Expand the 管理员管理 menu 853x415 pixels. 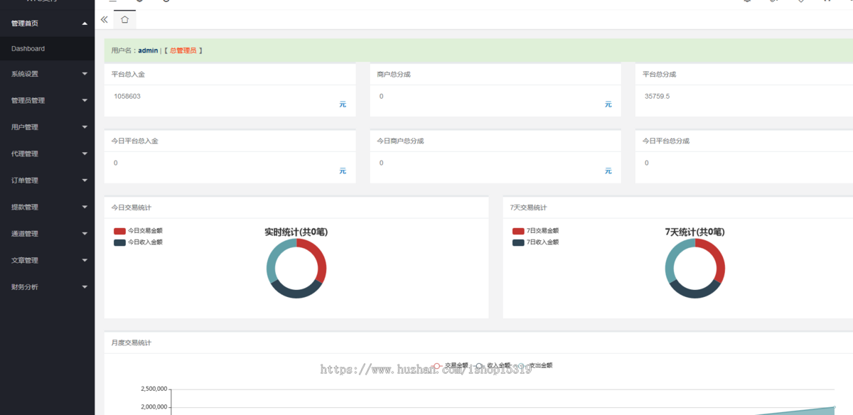[x=47, y=100]
